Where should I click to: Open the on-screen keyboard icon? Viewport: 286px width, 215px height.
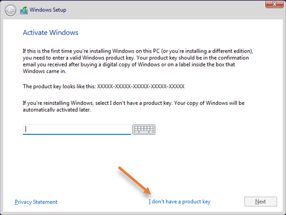pyautogui.click(x=143, y=130)
